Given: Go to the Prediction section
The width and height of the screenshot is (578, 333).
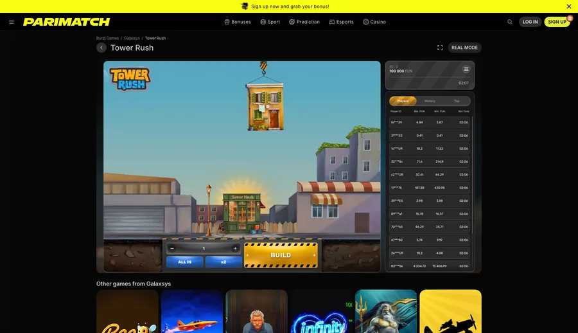Looking at the screenshot, I should (304, 22).
